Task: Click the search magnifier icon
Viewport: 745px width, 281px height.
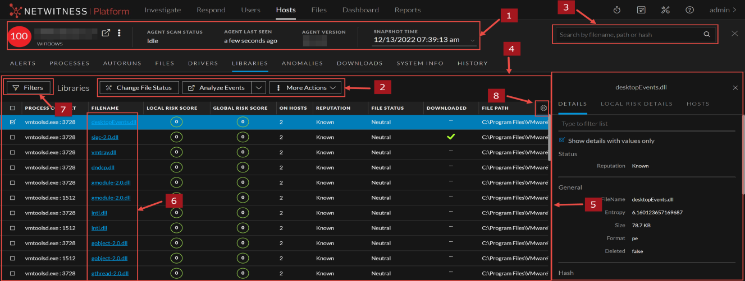Action: click(x=707, y=35)
